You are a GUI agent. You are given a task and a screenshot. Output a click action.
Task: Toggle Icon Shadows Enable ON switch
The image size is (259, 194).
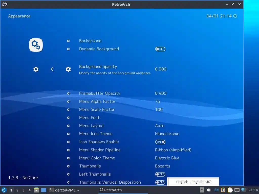click(160, 142)
